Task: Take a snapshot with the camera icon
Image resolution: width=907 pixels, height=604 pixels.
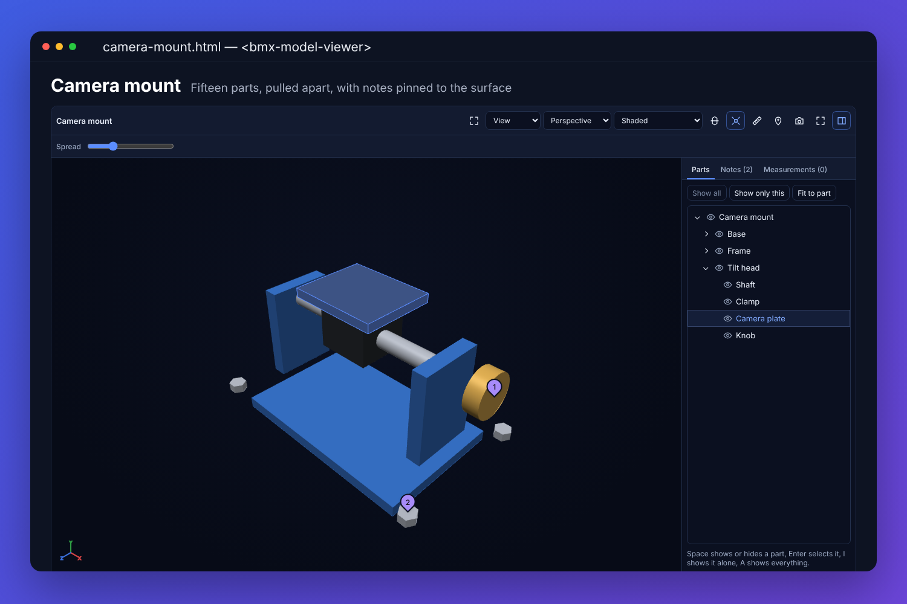Action: click(x=799, y=121)
